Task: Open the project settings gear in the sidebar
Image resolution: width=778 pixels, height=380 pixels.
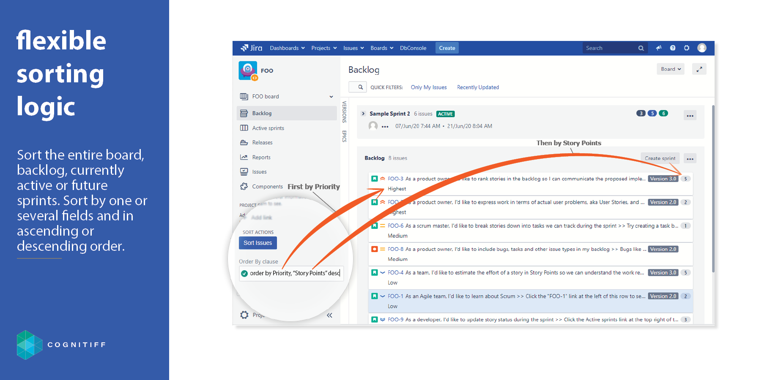Action: tap(244, 315)
